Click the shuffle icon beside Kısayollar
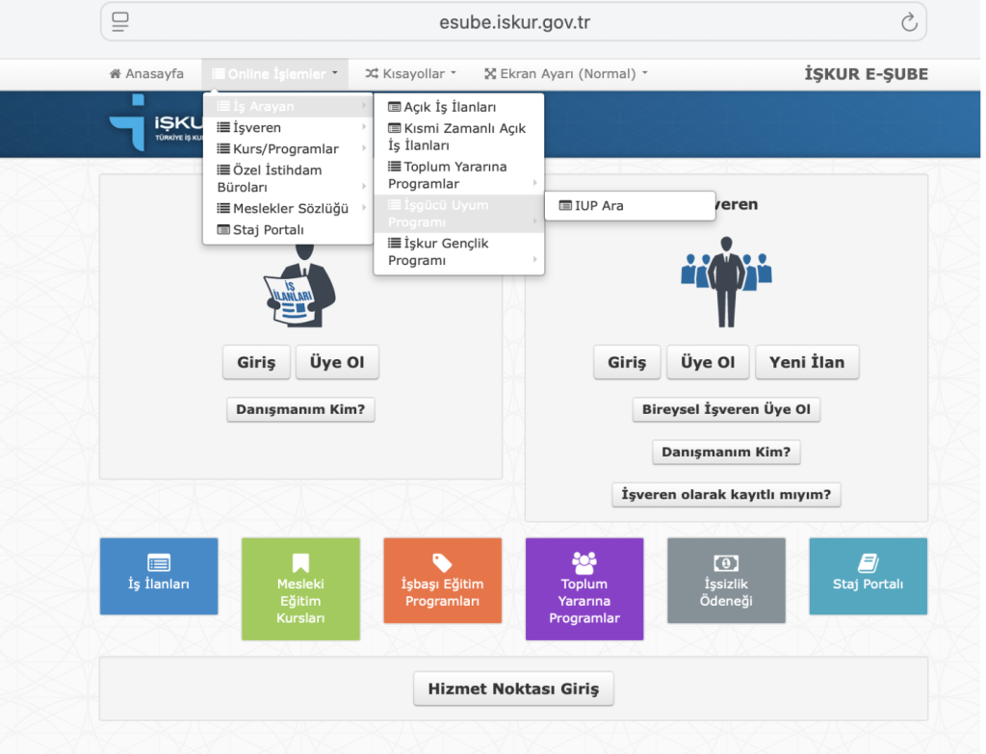 372,74
